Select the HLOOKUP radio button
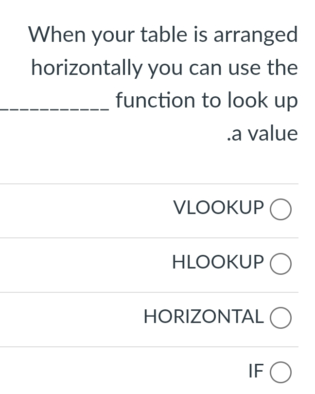Screen dimensions: 315x394 281,264
